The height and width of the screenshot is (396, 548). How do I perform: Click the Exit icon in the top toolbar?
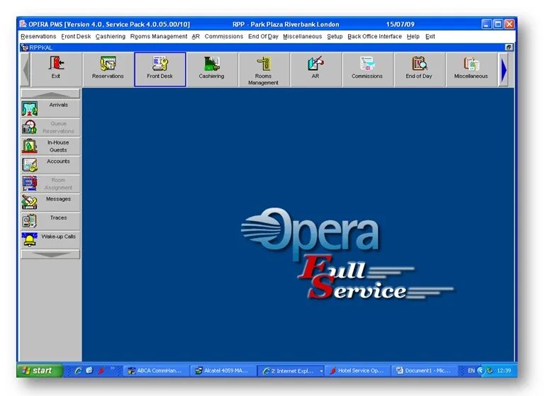point(56,69)
